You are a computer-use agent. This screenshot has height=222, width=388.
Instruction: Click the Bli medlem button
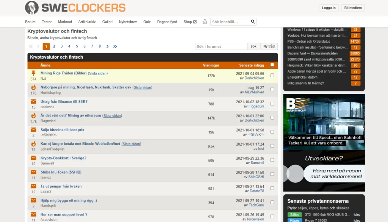[353, 8]
